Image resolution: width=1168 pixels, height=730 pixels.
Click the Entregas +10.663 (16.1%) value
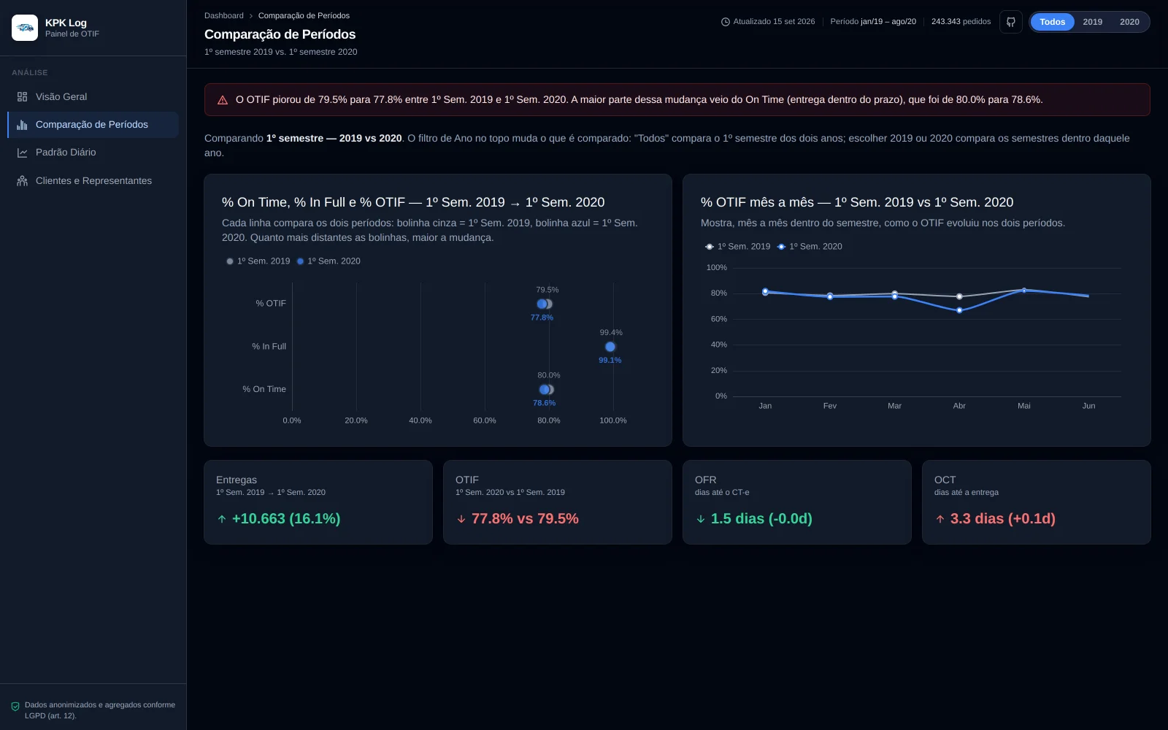tap(286, 519)
